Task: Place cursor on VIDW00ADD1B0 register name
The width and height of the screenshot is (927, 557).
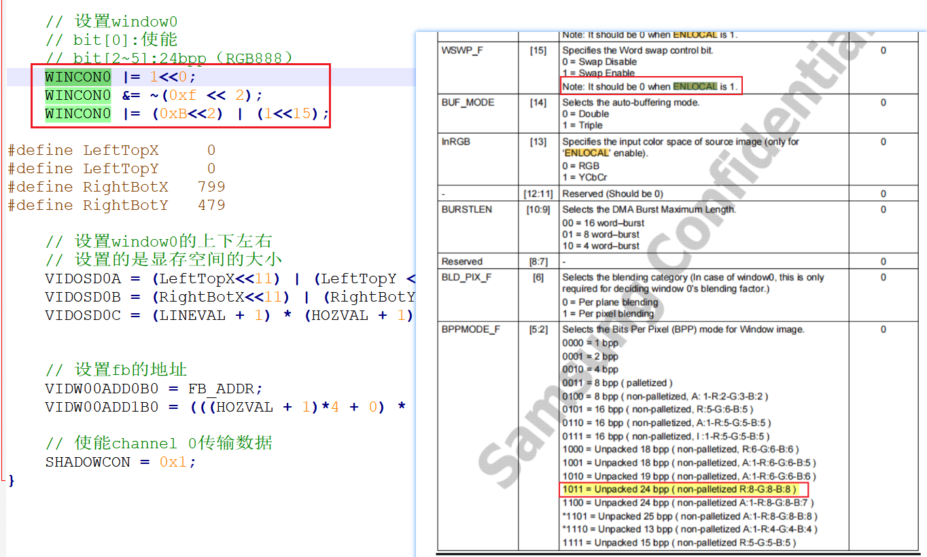Action: (101, 407)
